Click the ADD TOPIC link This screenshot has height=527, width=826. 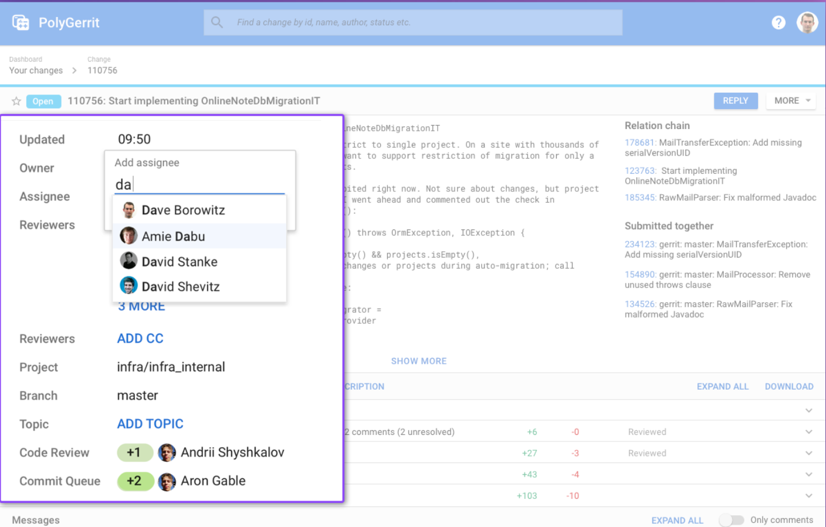150,424
